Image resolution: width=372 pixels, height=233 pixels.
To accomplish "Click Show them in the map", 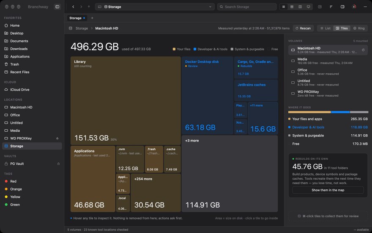I will coord(328,190).
